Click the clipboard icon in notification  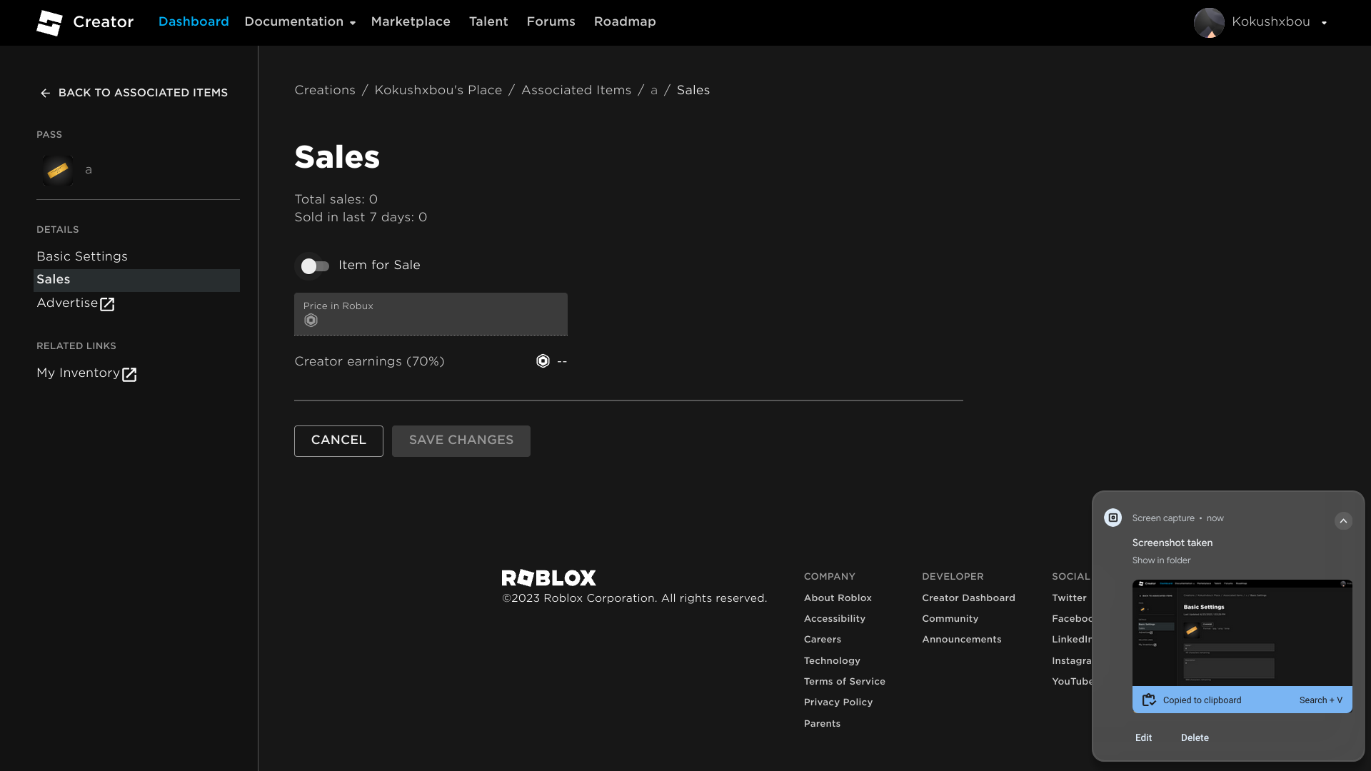coord(1149,700)
